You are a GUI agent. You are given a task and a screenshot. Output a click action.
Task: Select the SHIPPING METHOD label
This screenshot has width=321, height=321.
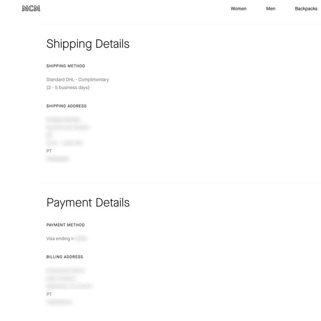pos(66,66)
